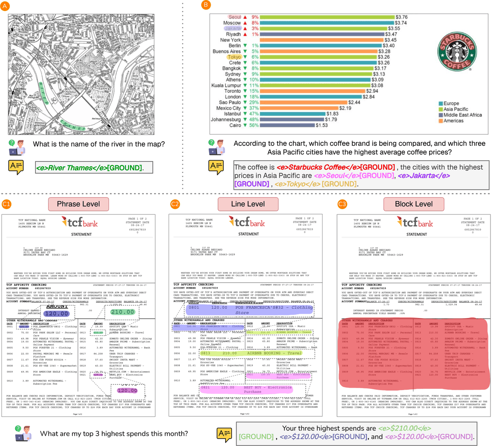Viewport: 493px width, 446px height.
Task: Click the $3.55 value at the Jakarta bar
Action: click(394, 29)
